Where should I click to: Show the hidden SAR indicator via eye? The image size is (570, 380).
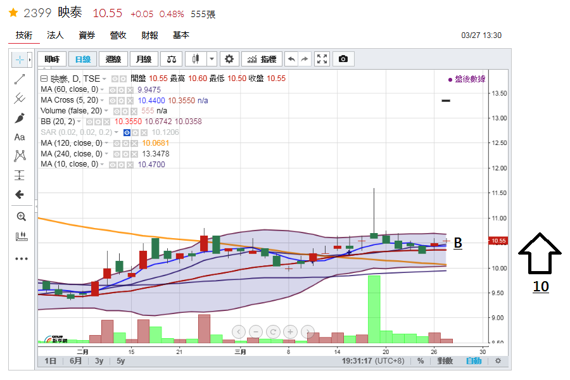[x=127, y=133]
